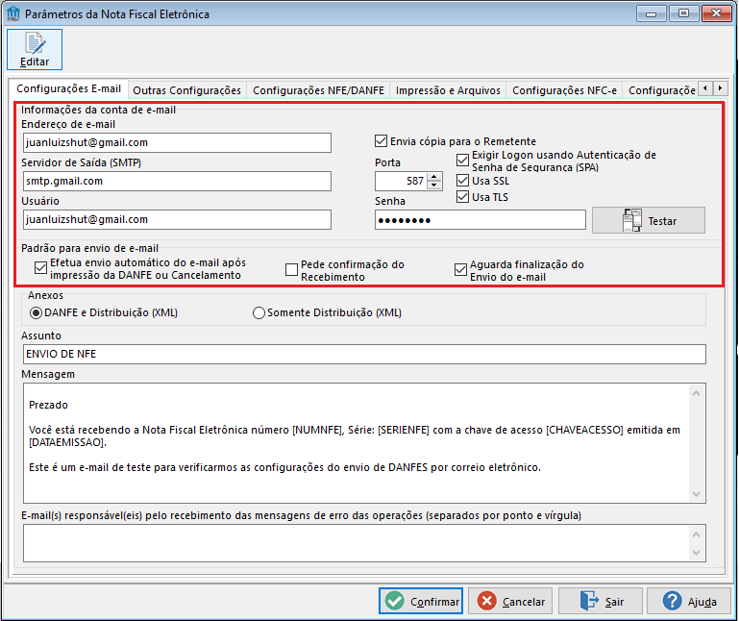Click the Confirmar button

[x=420, y=601]
